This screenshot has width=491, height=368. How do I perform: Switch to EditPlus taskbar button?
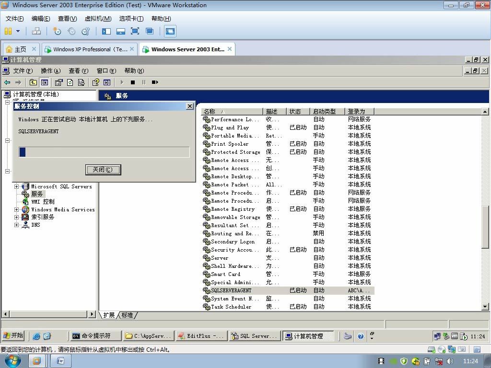coord(201,336)
